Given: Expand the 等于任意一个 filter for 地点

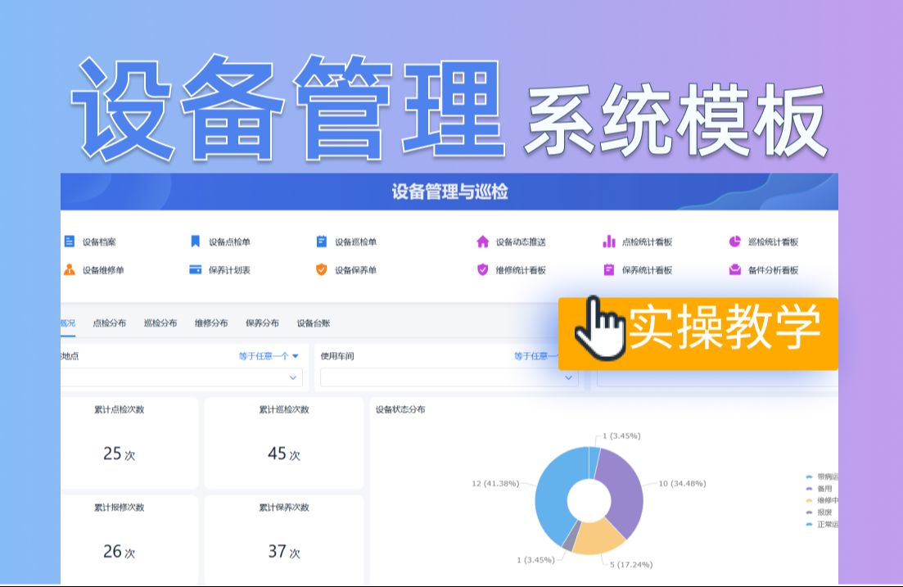Looking at the screenshot, I should pos(269,356).
